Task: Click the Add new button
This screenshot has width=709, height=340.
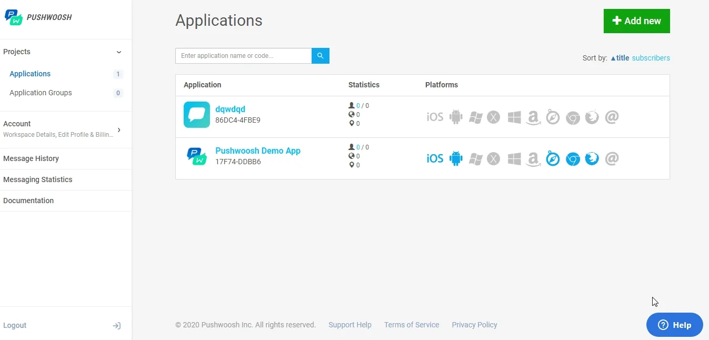Action: (x=637, y=21)
